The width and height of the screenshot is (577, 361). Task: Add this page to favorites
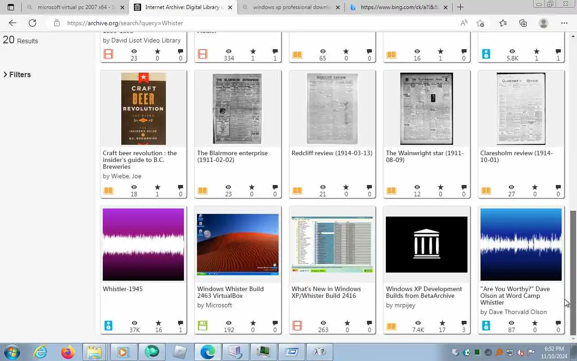pos(481,23)
